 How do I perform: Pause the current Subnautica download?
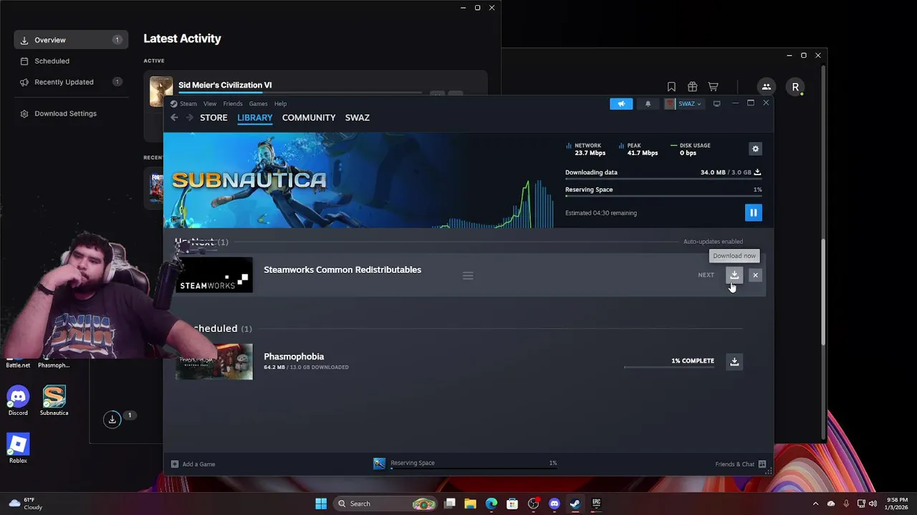753,212
